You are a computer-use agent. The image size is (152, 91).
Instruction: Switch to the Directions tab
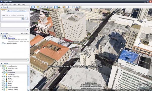(22, 11)
